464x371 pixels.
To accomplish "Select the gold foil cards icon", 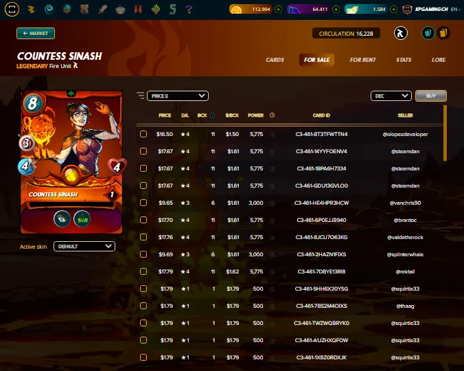I will (x=443, y=33).
